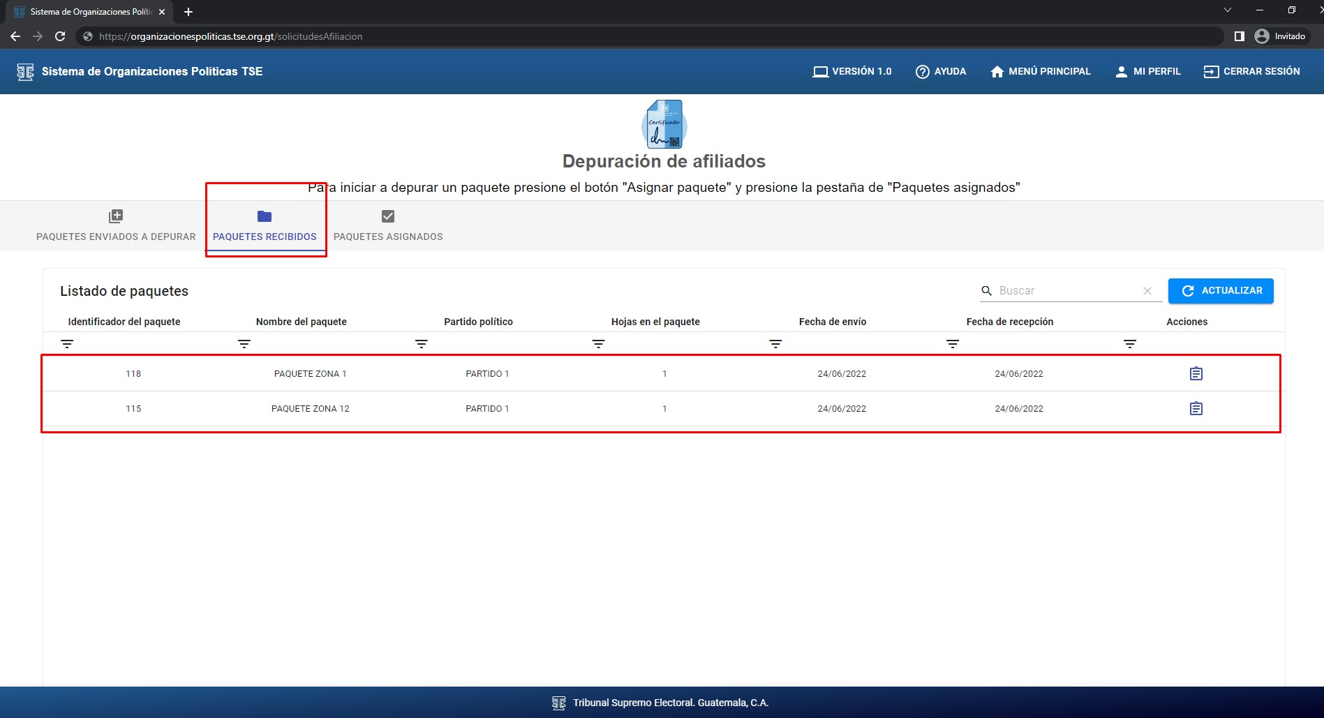
Task: Reload the page with the browser refresh icon
Action: [x=60, y=36]
